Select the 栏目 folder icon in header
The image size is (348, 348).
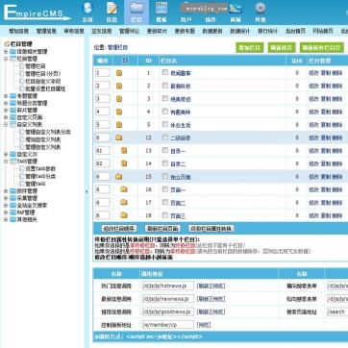137,9
